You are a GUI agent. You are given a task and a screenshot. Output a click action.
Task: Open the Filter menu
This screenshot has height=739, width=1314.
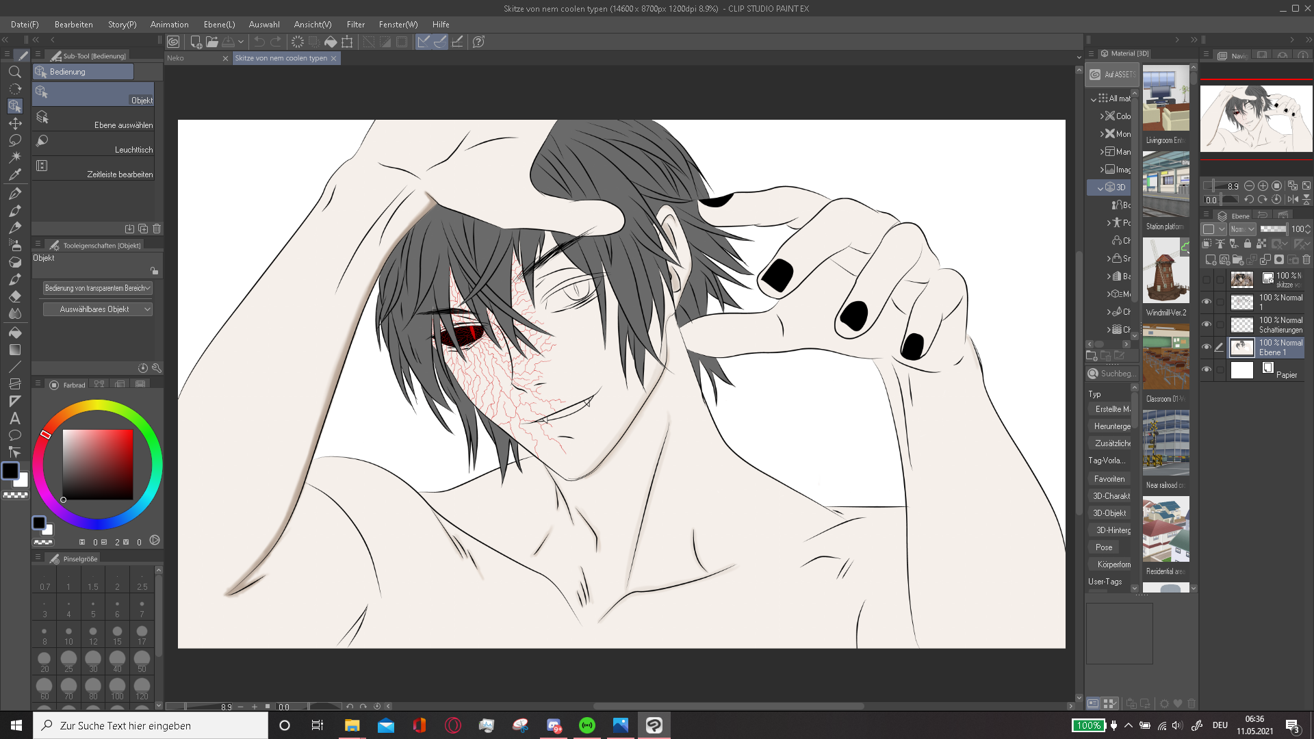click(355, 25)
